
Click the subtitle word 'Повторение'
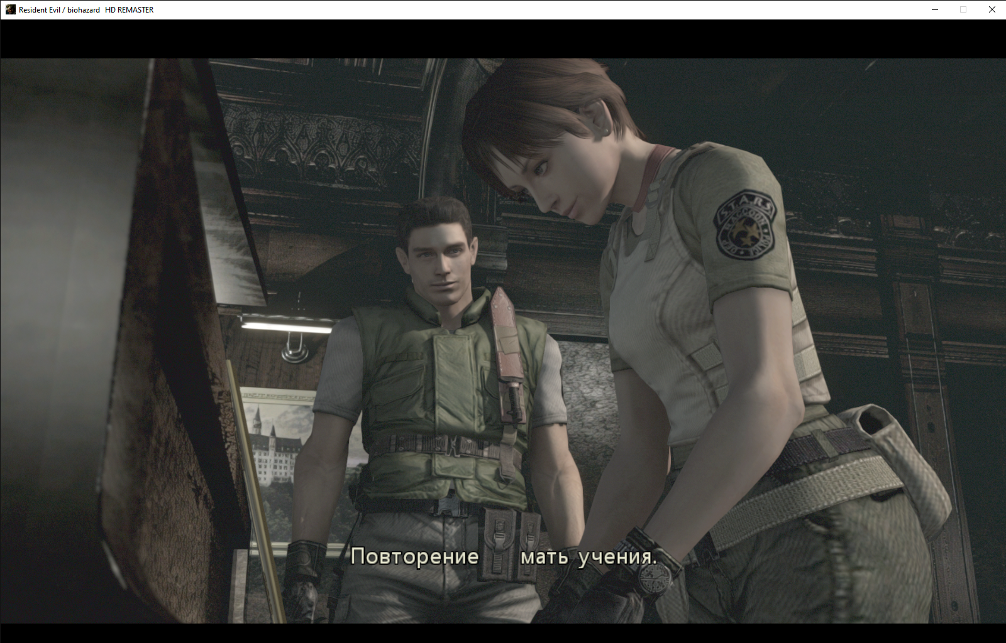point(414,556)
